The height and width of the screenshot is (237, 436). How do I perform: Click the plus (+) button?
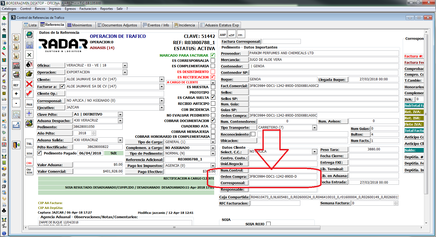tap(16, 94)
